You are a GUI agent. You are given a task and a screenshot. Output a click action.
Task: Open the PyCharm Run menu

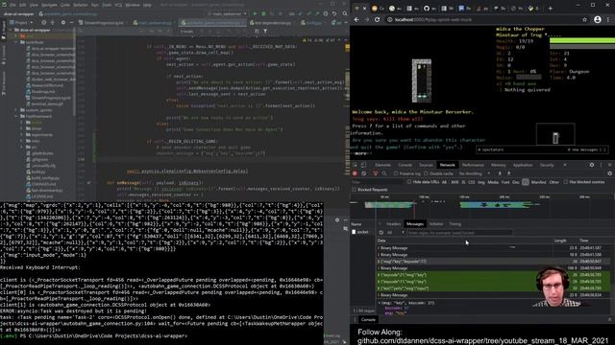pos(95,5)
